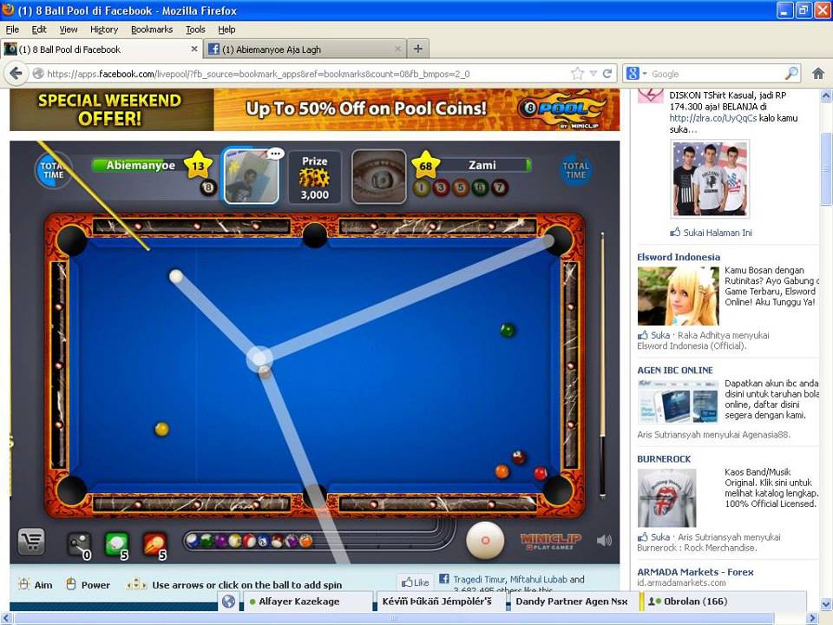Open the History menu

pyautogui.click(x=103, y=30)
